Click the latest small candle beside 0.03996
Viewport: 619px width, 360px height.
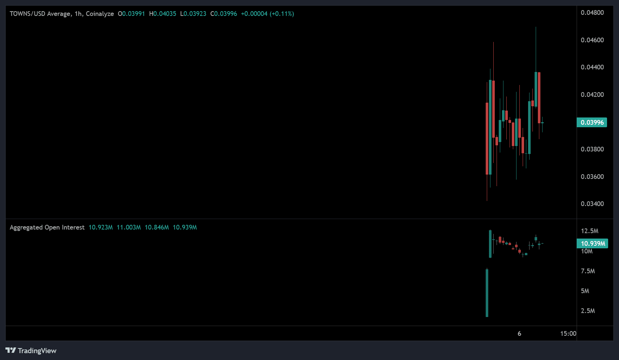542,123
